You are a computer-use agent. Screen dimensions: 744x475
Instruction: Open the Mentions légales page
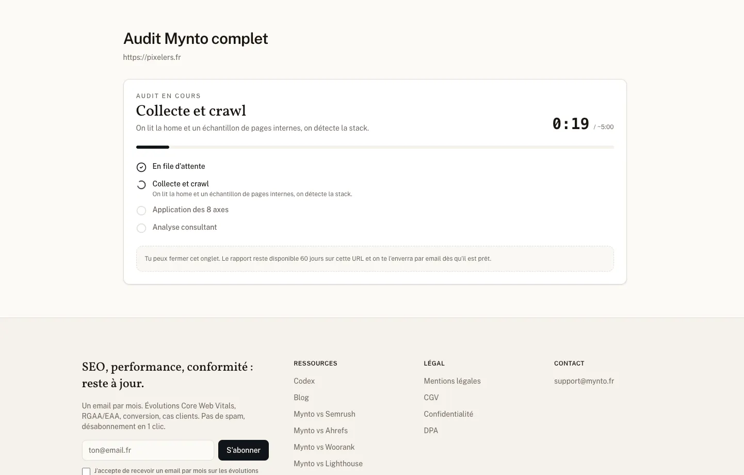452,381
